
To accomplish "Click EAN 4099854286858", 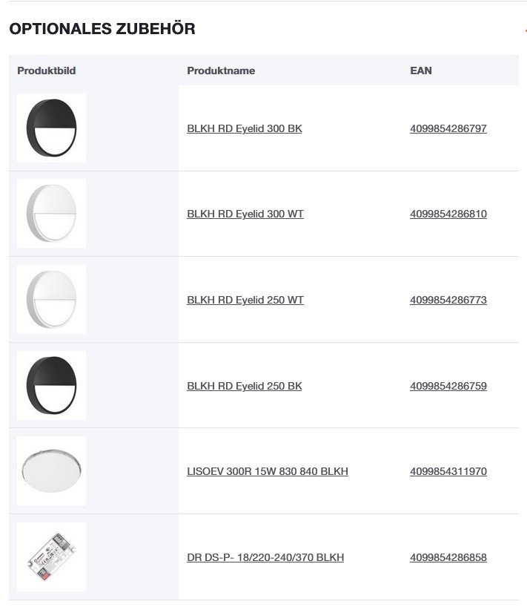I will pyautogui.click(x=448, y=557).
